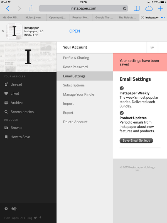Switch to the Google Tran tab

[104, 18]
